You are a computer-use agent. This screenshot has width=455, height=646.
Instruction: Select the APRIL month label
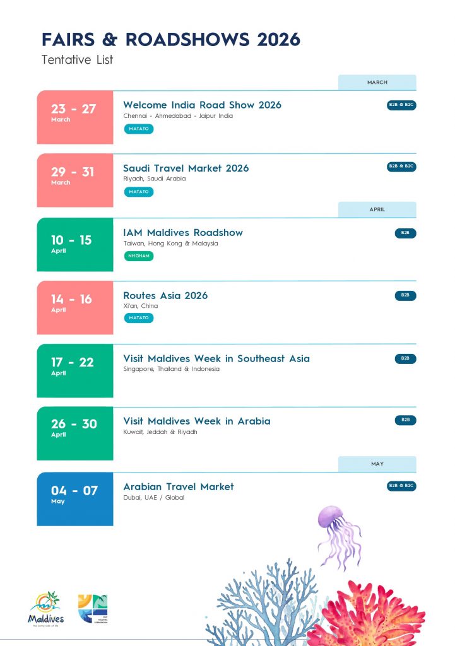tap(377, 209)
